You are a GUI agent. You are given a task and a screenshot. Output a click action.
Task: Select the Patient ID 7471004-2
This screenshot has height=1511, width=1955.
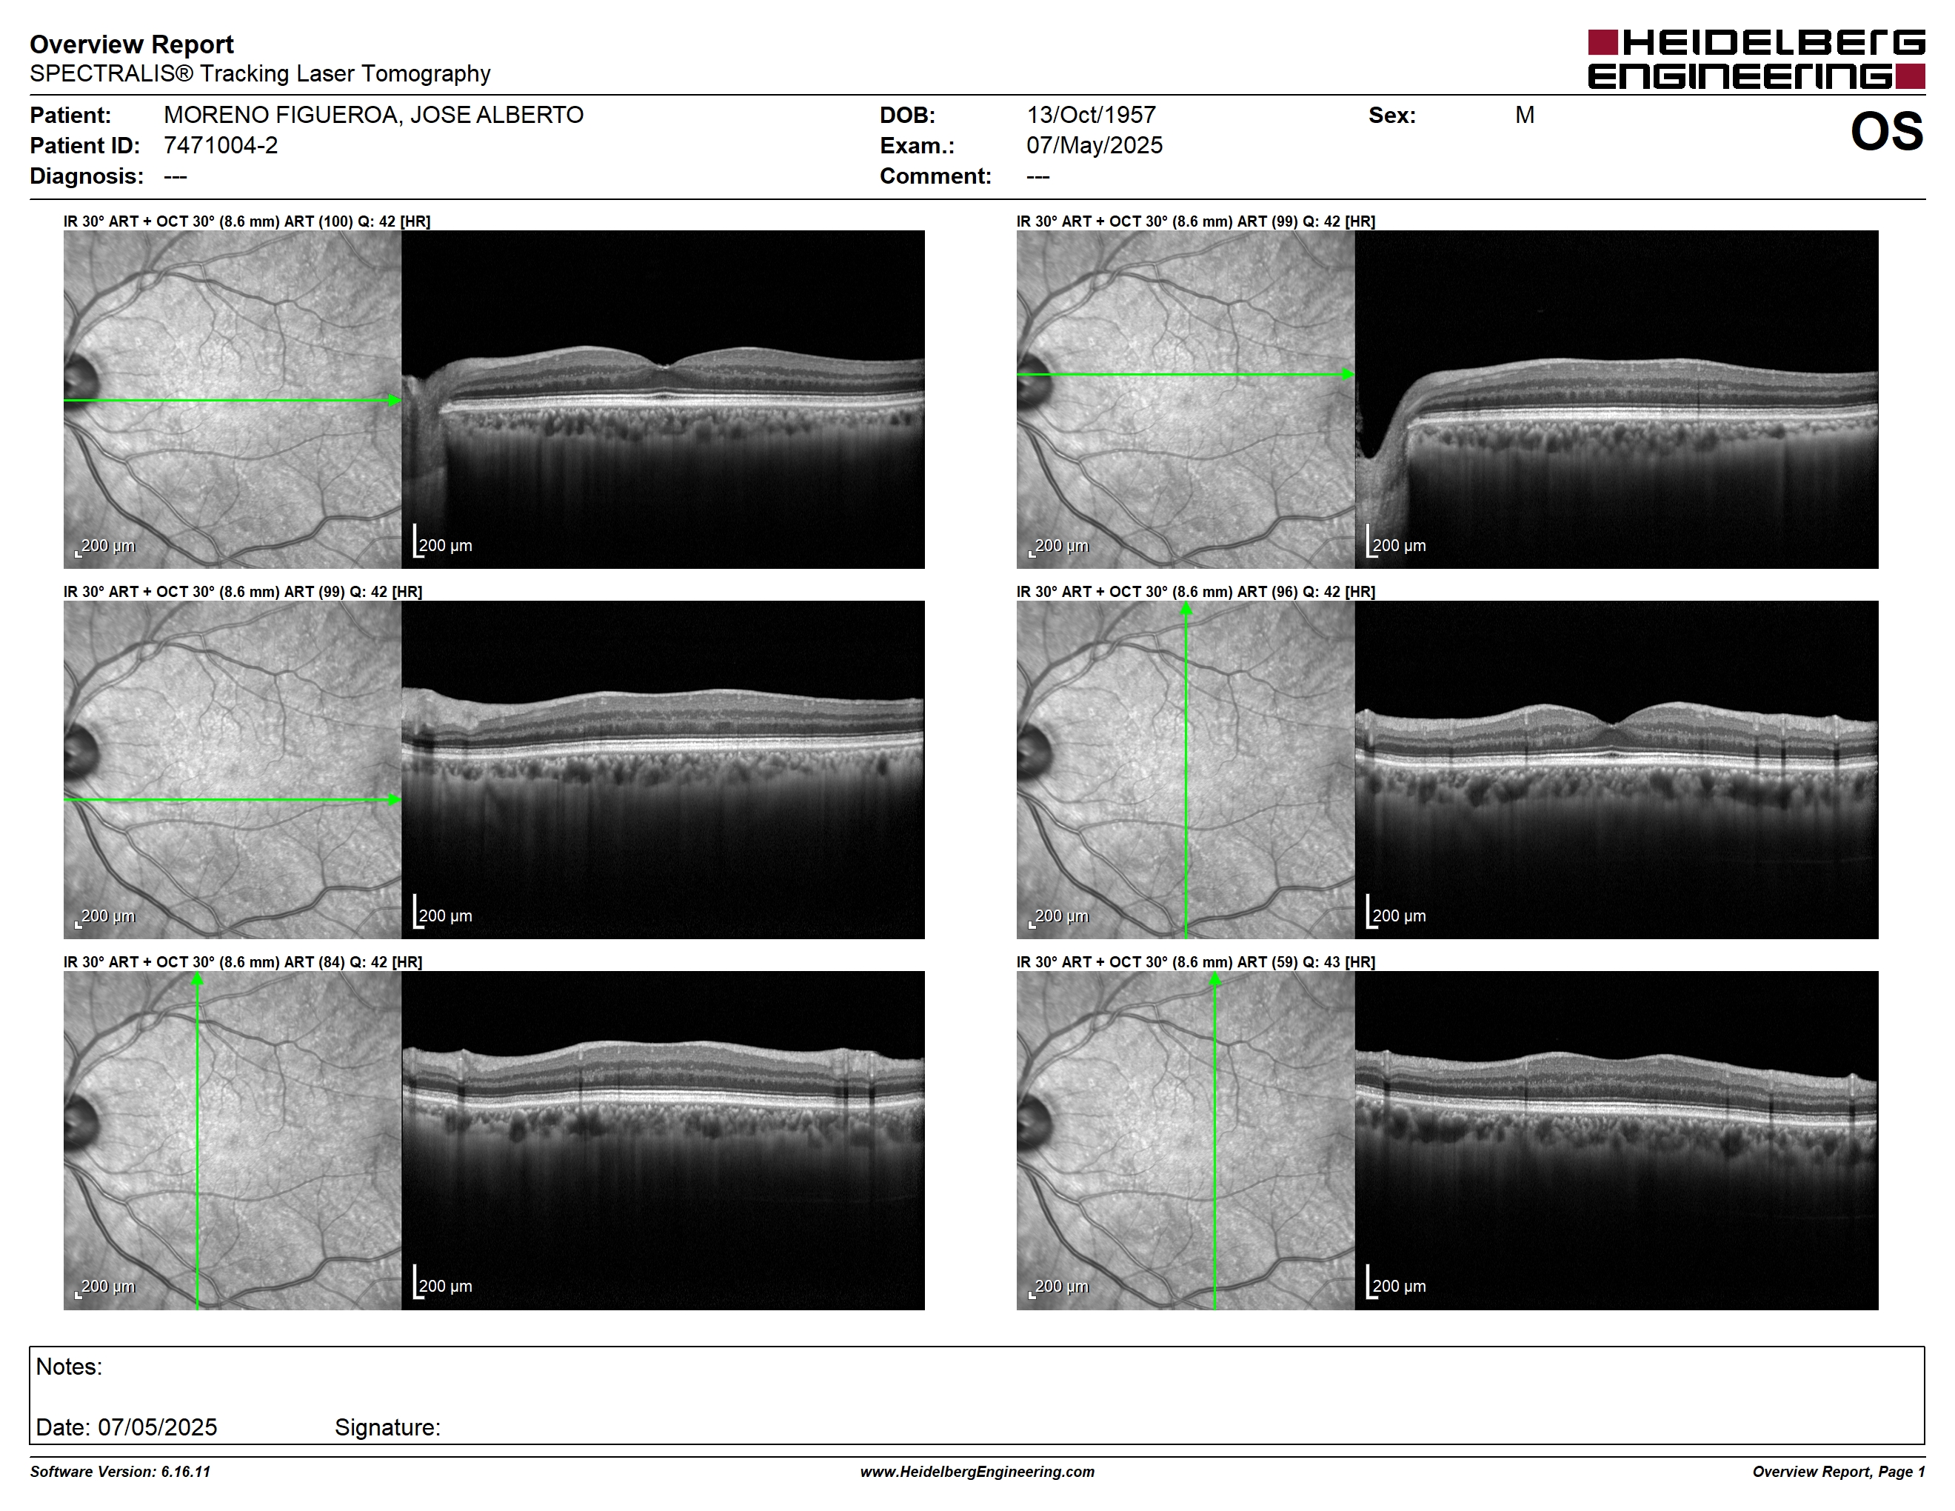click(x=220, y=145)
